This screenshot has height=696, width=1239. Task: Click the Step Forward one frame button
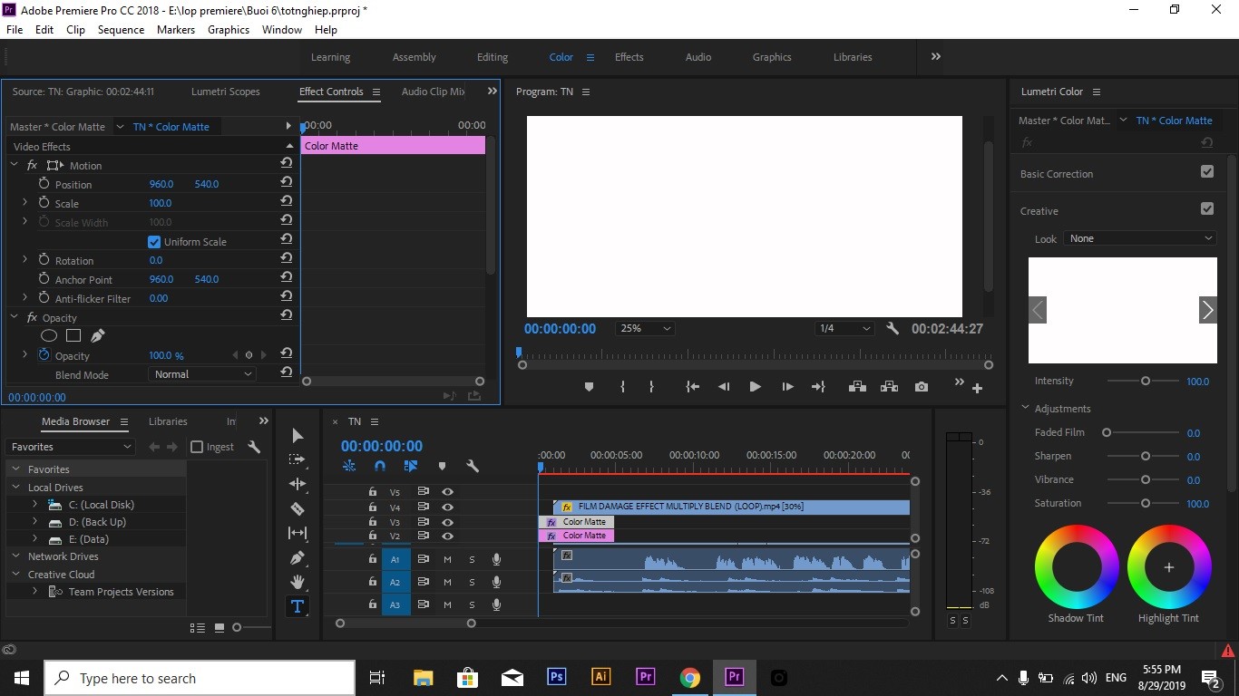tap(787, 387)
